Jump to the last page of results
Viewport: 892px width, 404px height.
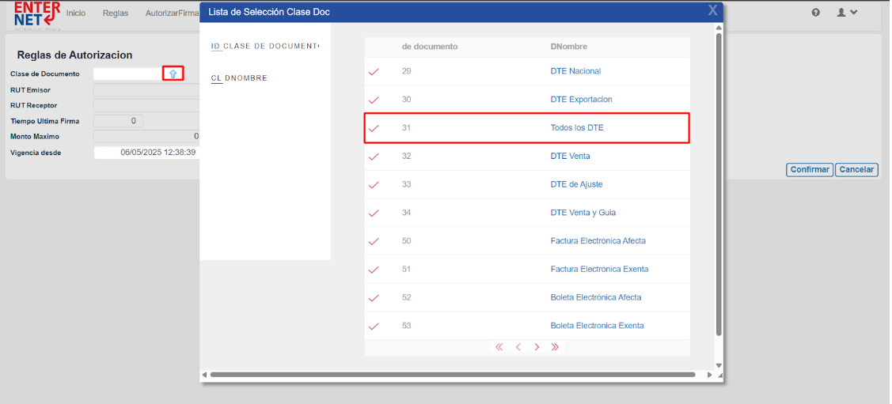[x=555, y=347]
